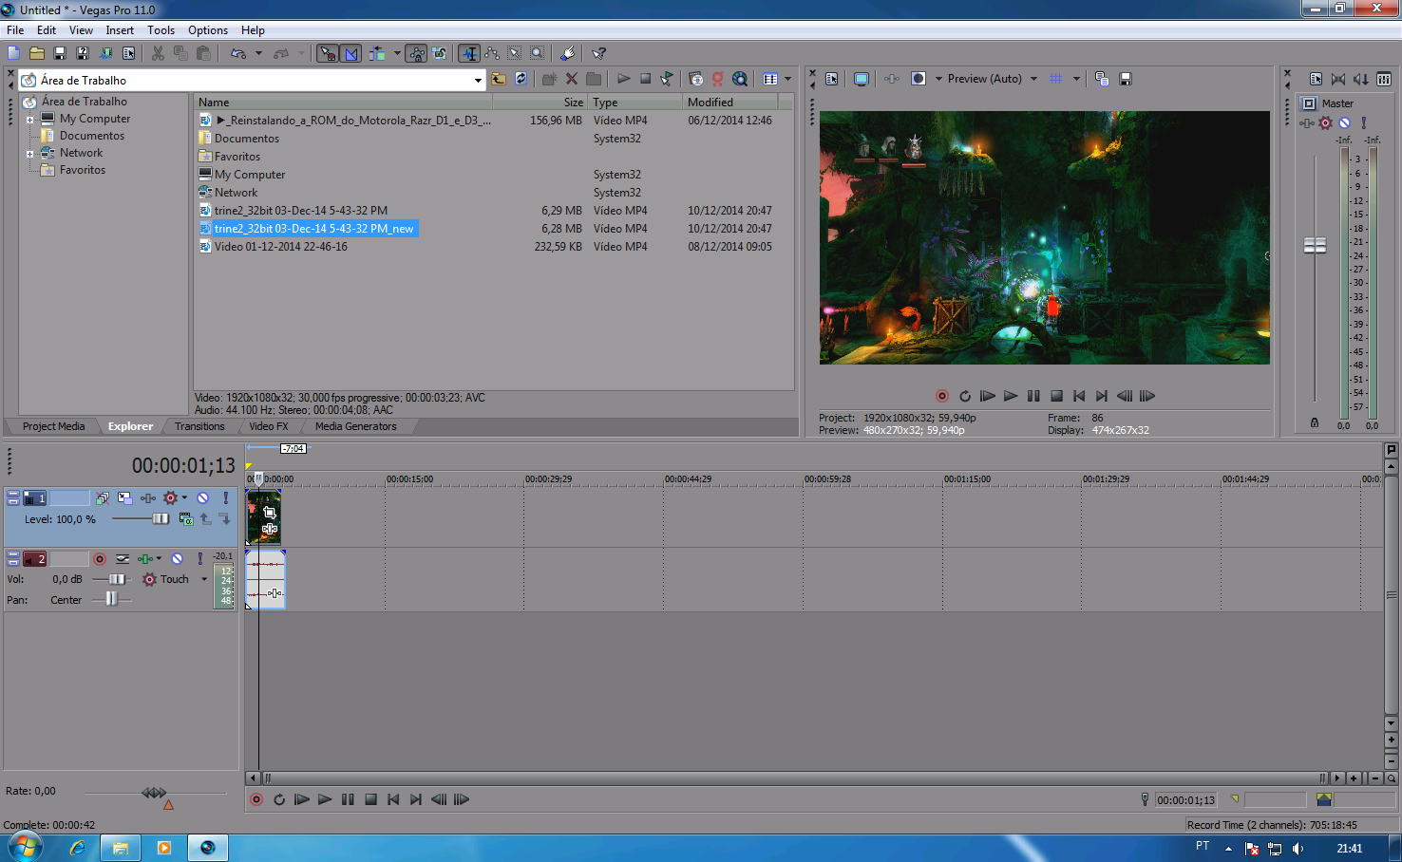Start preview of selected media file
1402x862 pixels.
[623, 79]
